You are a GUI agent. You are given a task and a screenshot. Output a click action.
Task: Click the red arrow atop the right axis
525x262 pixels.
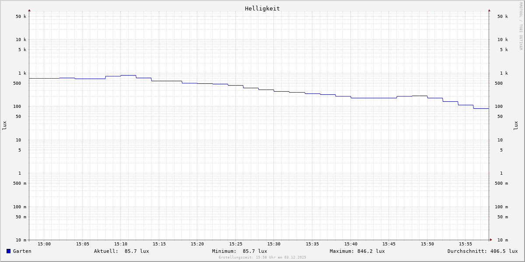tap(489, 10)
